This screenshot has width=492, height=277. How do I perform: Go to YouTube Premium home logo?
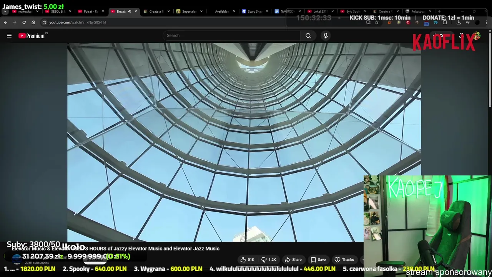(x=32, y=36)
